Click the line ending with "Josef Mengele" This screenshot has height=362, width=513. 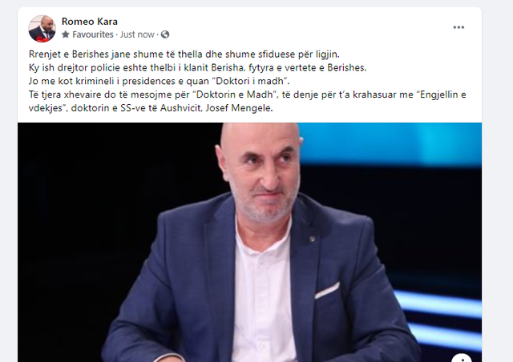coord(151,108)
